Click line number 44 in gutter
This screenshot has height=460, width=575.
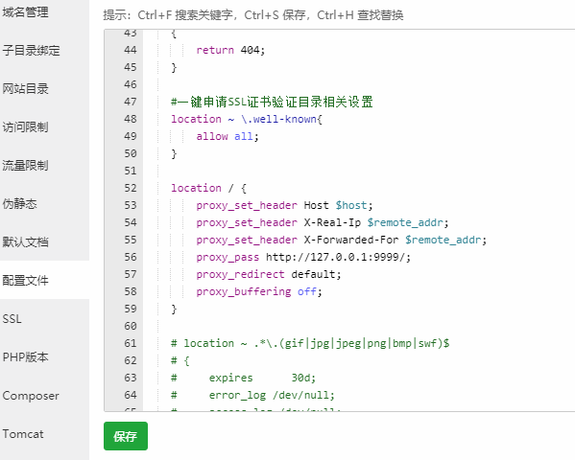[131, 50]
